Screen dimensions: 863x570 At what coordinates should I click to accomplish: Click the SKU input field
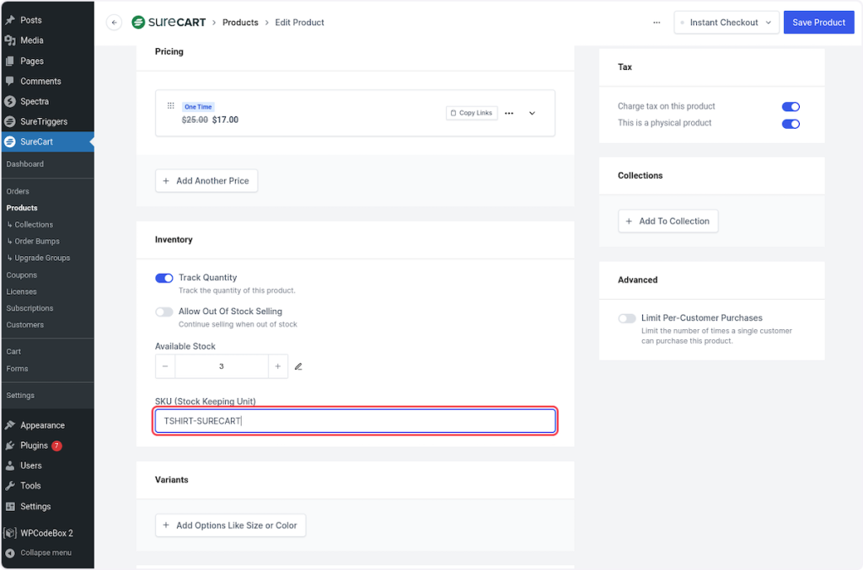click(x=355, y=421)
